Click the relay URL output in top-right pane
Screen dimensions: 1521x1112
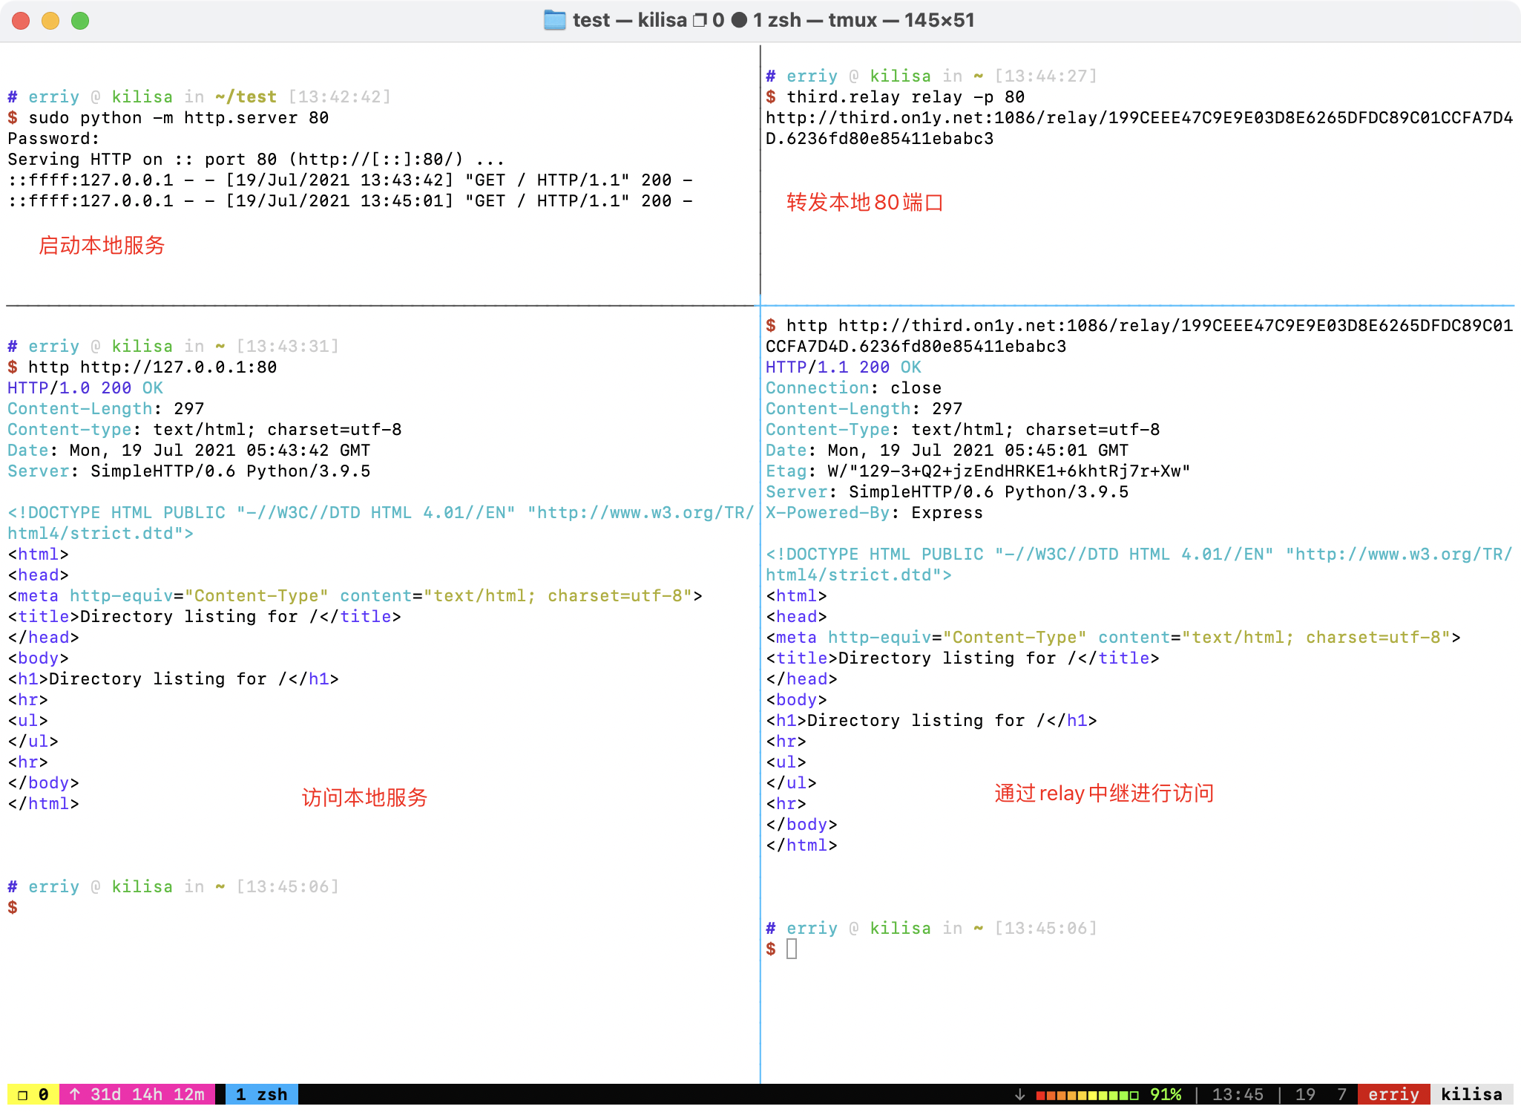[1138, 118]
